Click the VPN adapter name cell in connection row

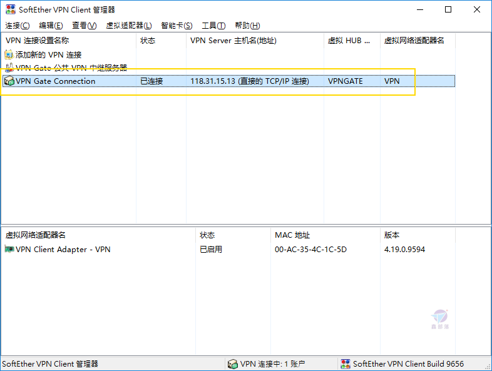click(x=392, y=81)
